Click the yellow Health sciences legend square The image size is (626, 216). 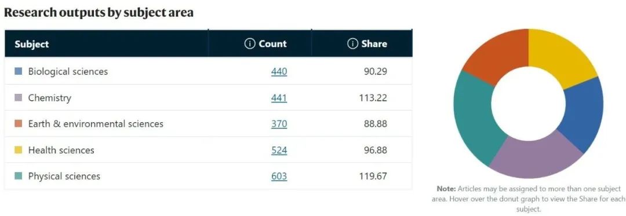click(x=19, y=150)
